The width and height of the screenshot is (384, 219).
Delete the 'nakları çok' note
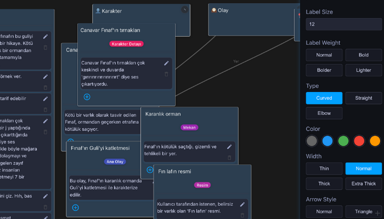(46, 132)
